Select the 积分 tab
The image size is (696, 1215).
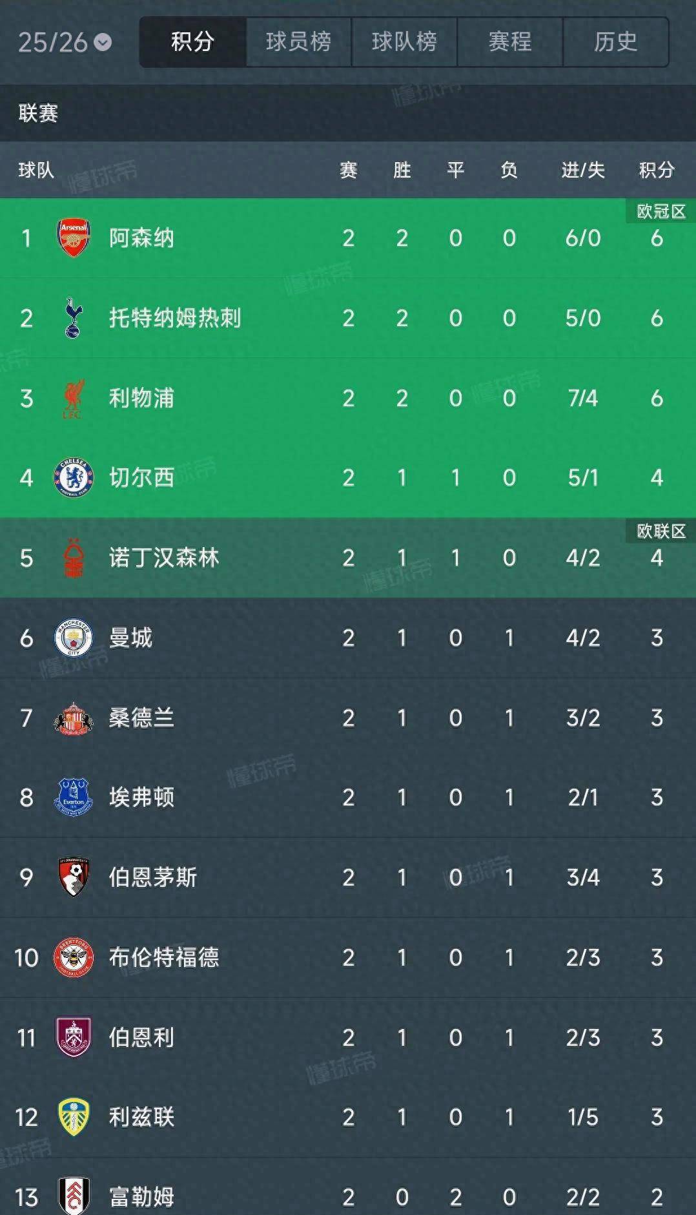192,43
